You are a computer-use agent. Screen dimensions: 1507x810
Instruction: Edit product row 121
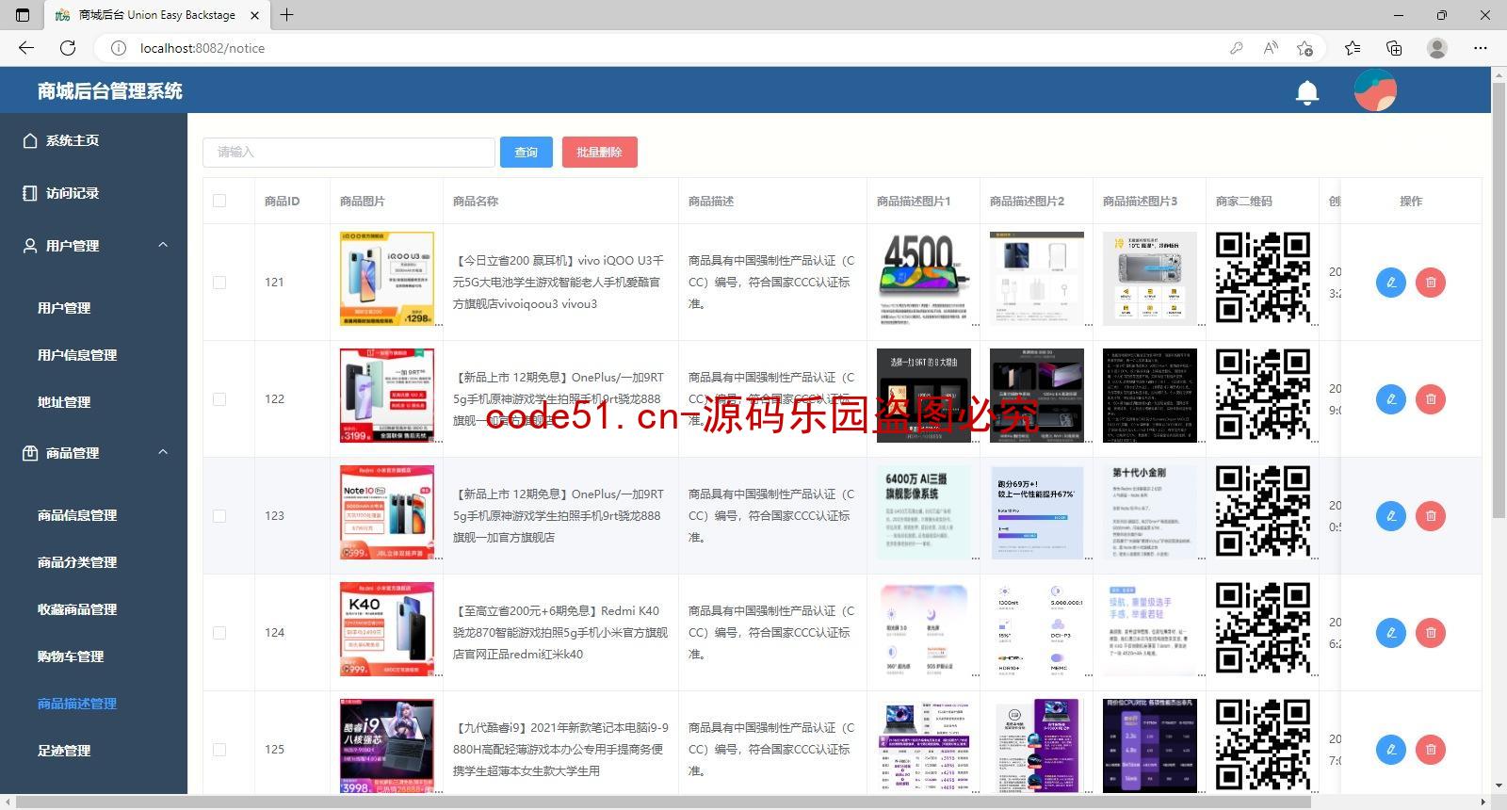pos(1391,283)
